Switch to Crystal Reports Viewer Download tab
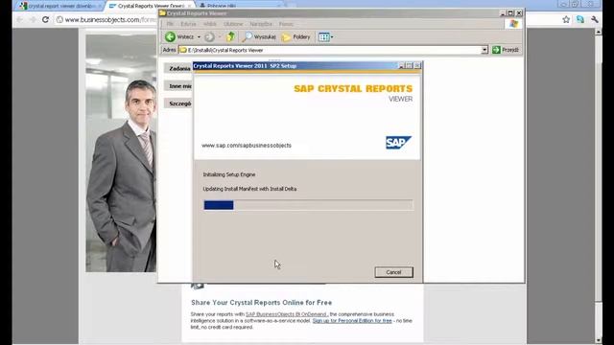The height and width of the screenshot is (345, 614). [151, 6]
